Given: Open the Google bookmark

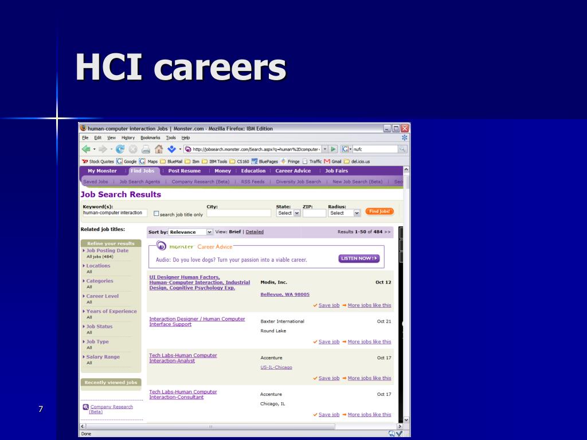Looking at the screenshot, I should click(x=127, y=162).
